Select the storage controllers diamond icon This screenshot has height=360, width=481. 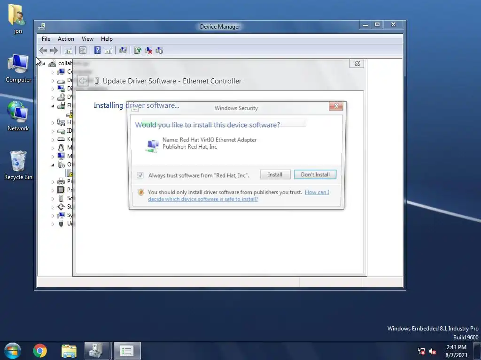61,207
